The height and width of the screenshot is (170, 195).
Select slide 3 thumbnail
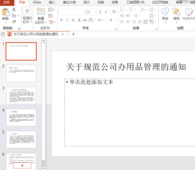21,95
